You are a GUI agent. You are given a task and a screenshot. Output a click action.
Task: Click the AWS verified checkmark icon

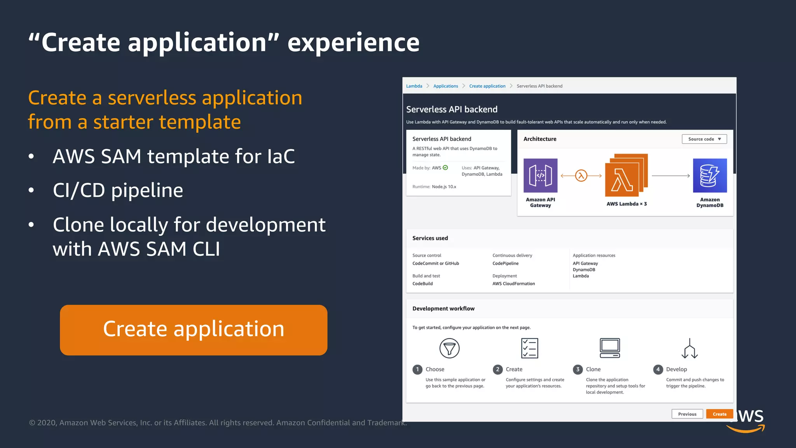tap(445, 168)
